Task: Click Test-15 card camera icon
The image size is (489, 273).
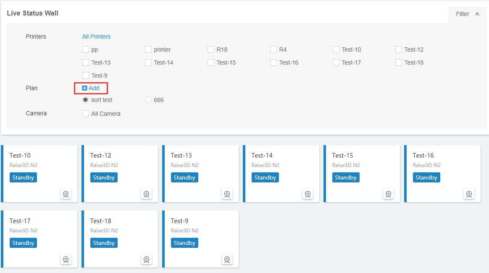Action: click(388, 194)
